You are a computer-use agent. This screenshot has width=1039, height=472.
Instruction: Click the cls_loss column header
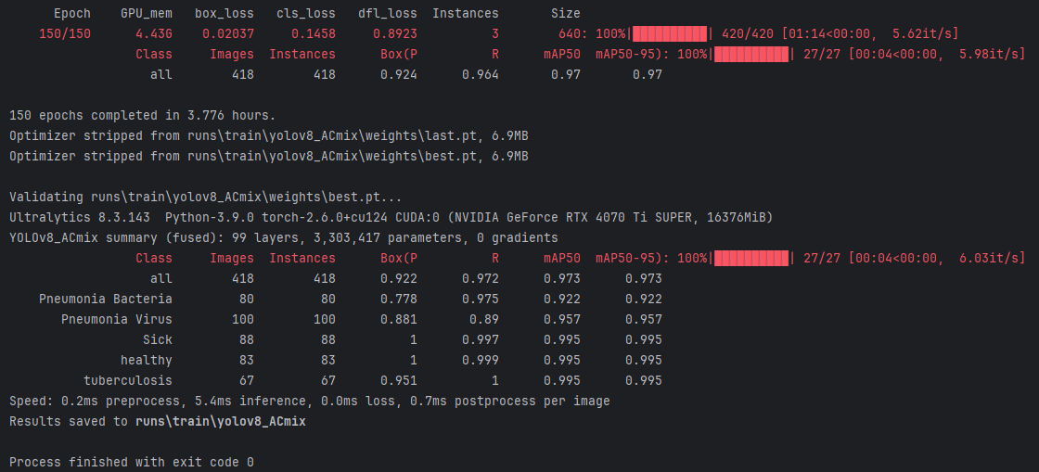click(x=305, y=14)
